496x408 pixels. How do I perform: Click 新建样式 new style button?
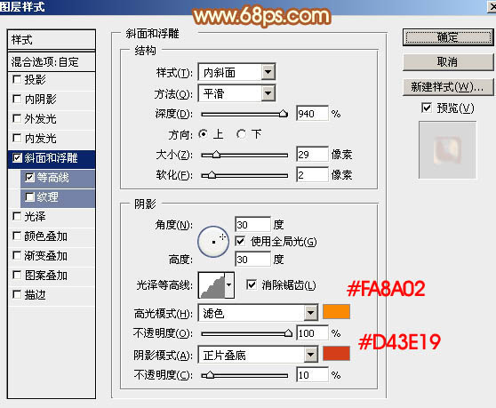448,86
